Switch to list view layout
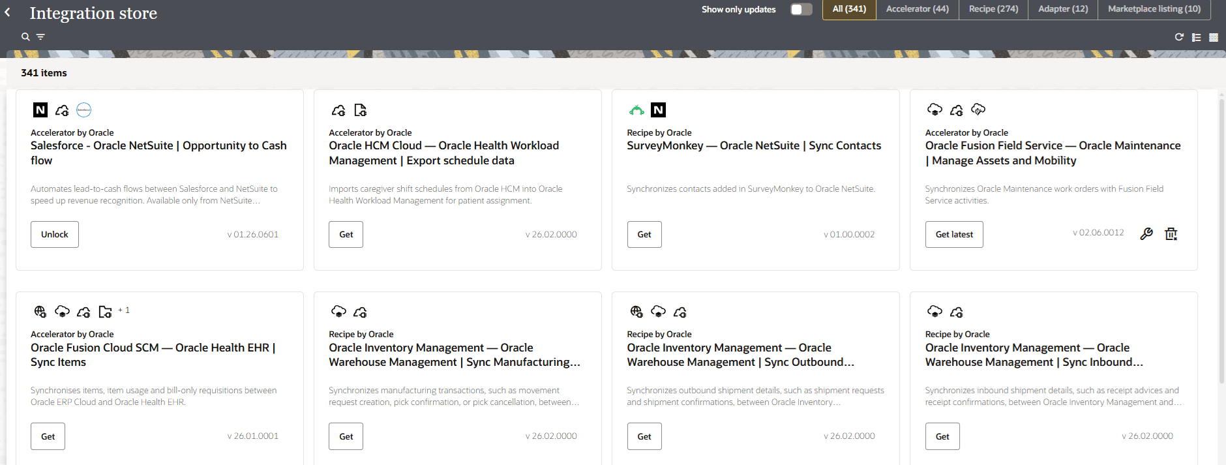This screenshot has width=1226, height=465. click(x=1197, y=37)
